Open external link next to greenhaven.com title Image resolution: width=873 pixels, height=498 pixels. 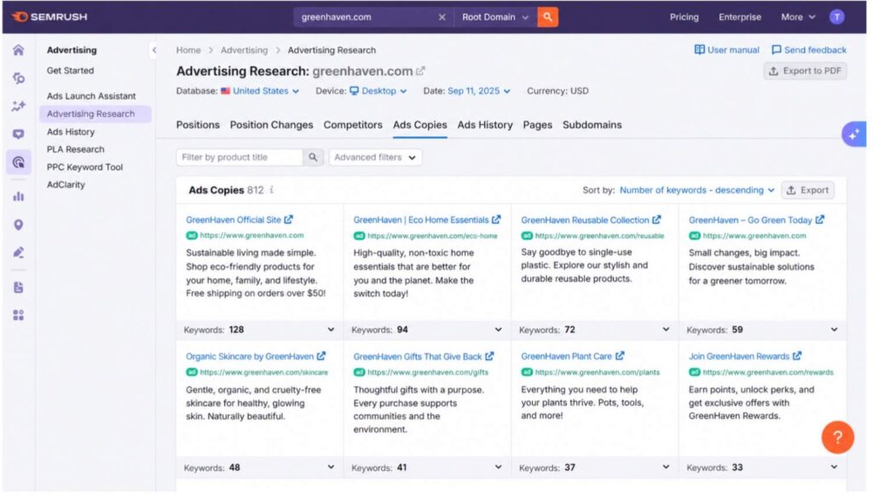(x=421, y=72)
